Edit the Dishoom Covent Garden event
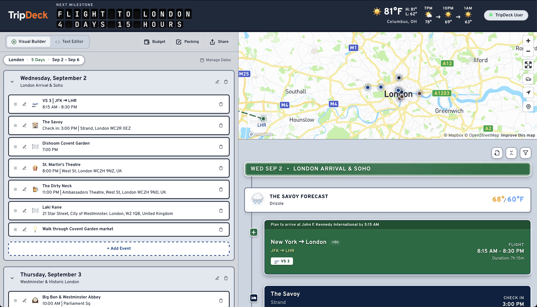The image size is (537, 307). coord(25,147)
